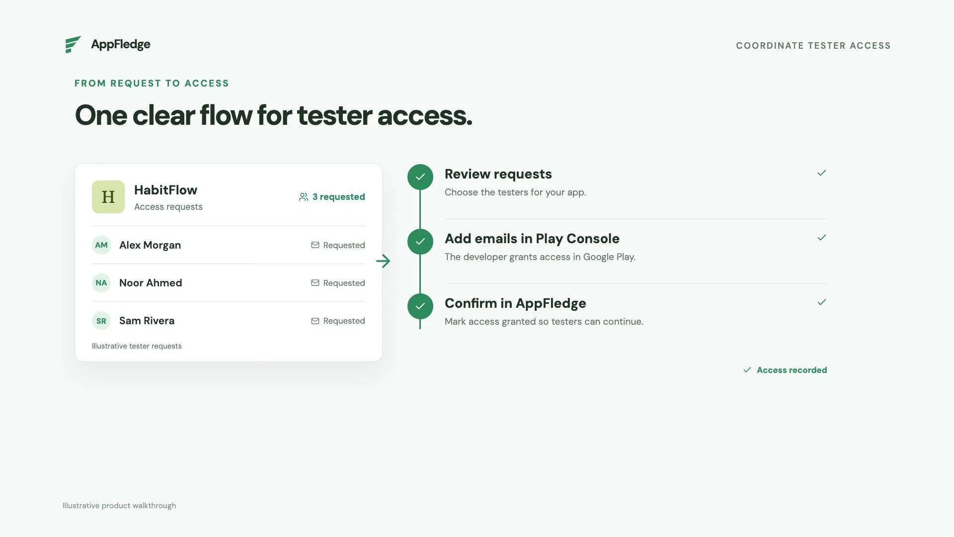Click the small checkmark right of Add emails

[822, 238]
